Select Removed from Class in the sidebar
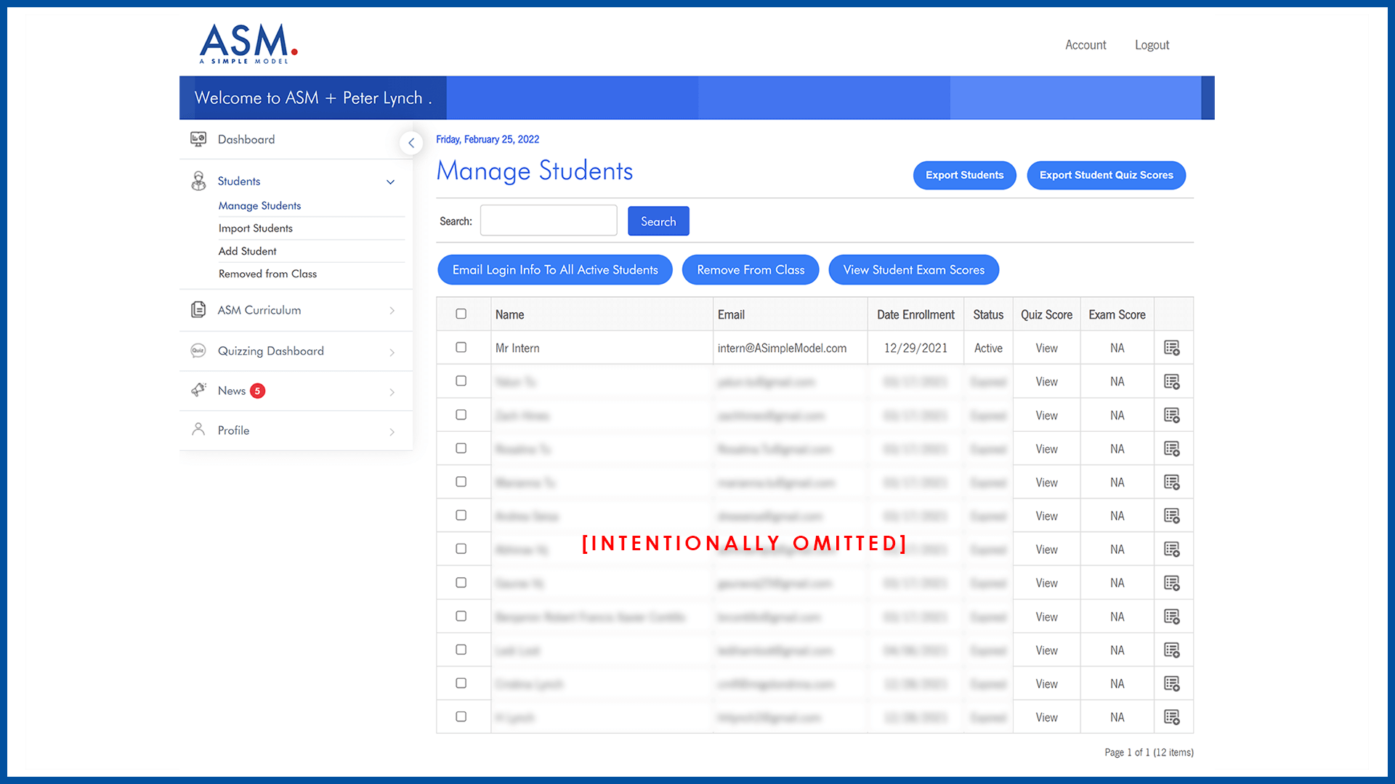 pos(267,274)
